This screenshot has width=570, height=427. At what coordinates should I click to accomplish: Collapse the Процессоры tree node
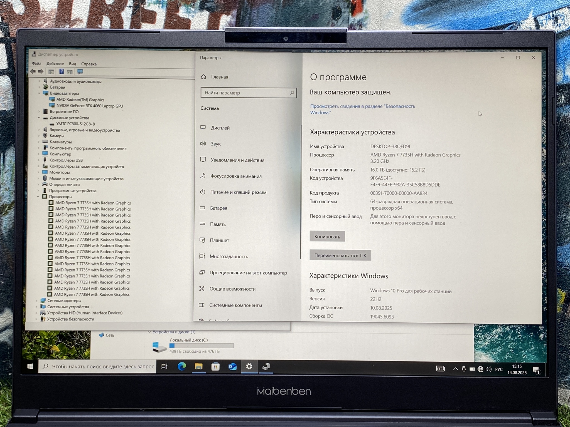[x=38, y=197]
